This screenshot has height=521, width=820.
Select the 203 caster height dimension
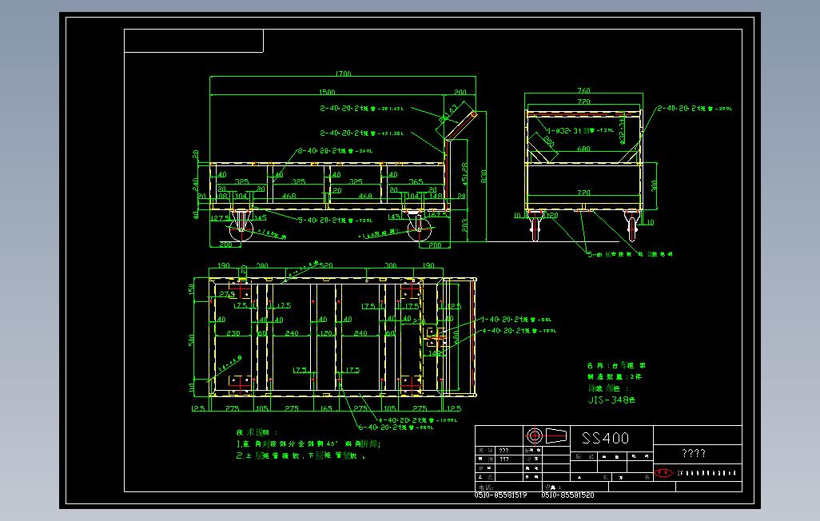pyautogui.click(x=464, y=225)
